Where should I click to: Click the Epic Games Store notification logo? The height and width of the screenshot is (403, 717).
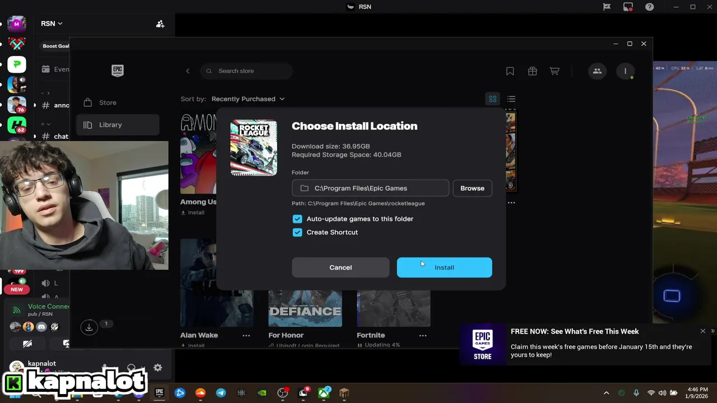tap(482, 345)
